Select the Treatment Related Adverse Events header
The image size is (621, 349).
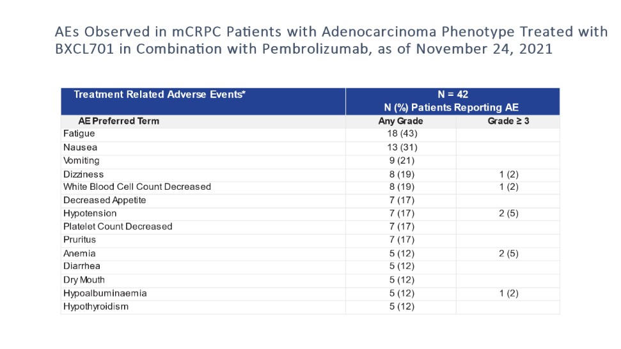[x=160, y=95]
